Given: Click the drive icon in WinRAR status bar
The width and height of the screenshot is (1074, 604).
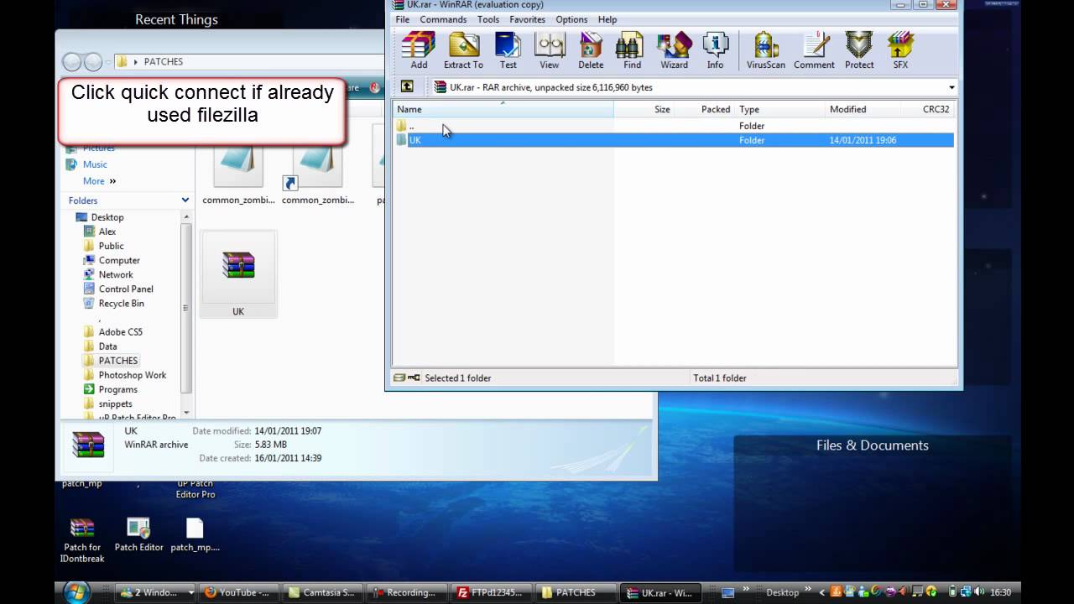Looking at the screenshot, I should (x=399, y=378).
